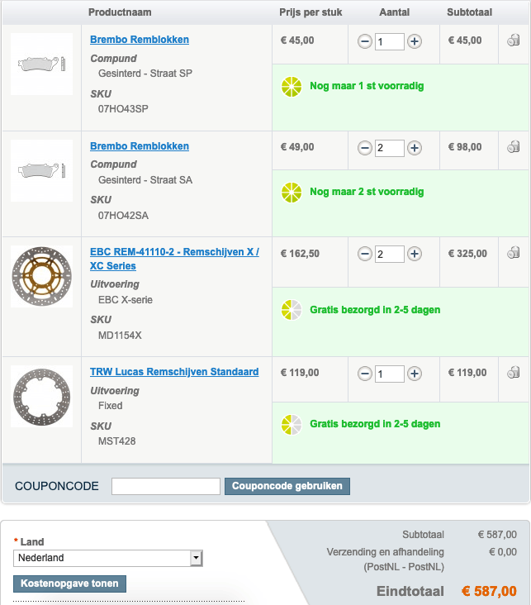
Task: Delete the Brembo 07HO42SA row via trash icon
Action: pyautogui.click(x=513, y=147)
